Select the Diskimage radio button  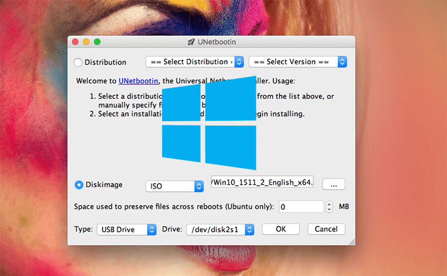(79, 185)
